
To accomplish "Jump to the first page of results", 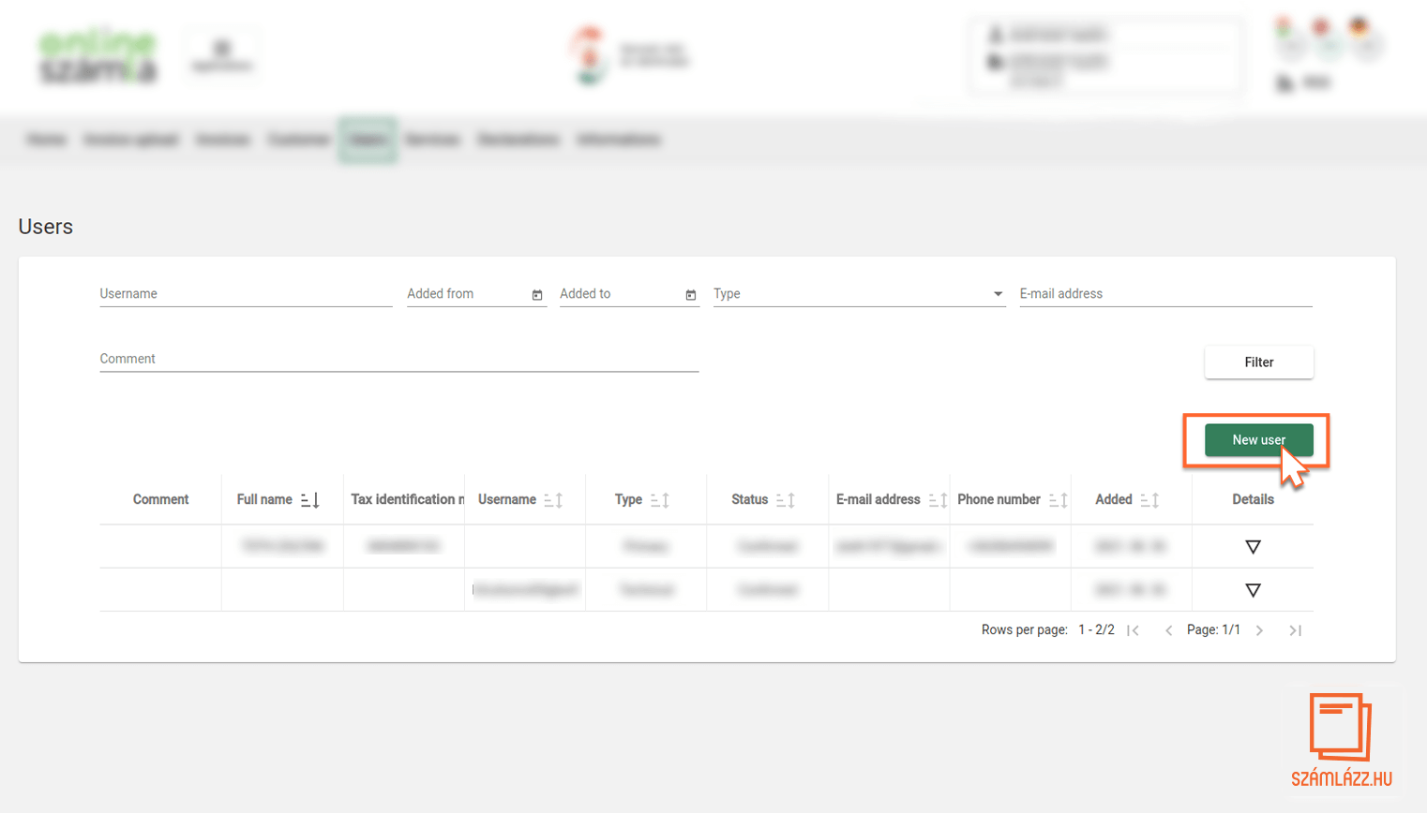I will [x=1134, y=630].
